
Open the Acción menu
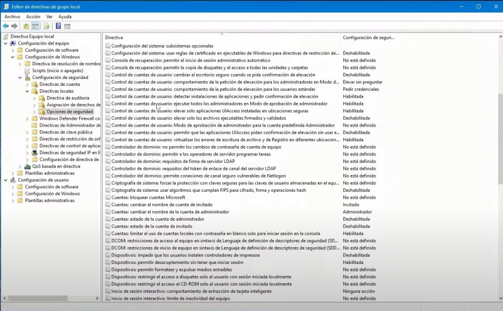(33, 17)
